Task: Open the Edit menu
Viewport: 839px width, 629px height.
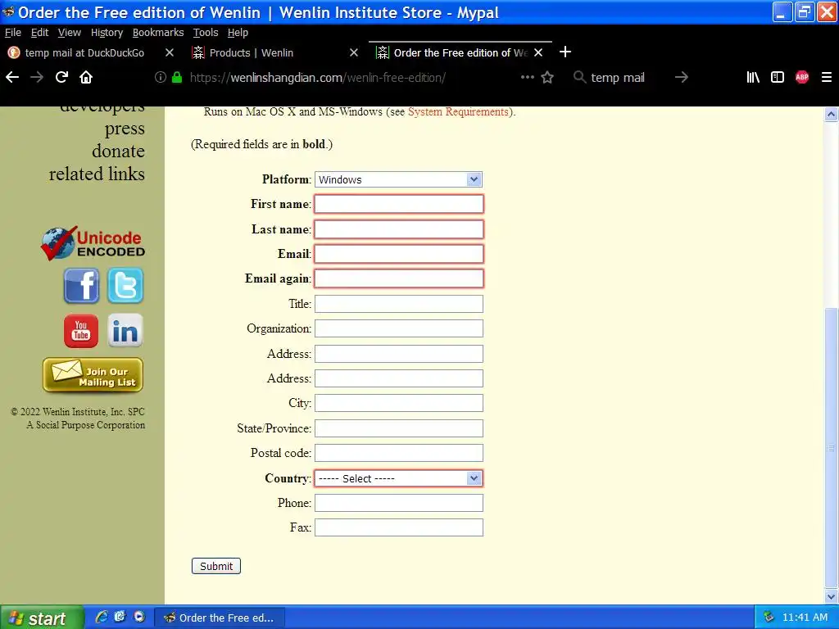Action: point(39,33)
